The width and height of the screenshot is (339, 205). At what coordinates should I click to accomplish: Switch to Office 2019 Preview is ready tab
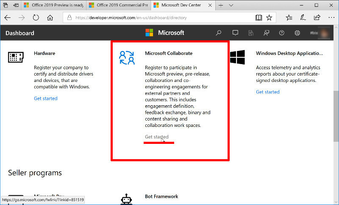click(x=54, y=5)
